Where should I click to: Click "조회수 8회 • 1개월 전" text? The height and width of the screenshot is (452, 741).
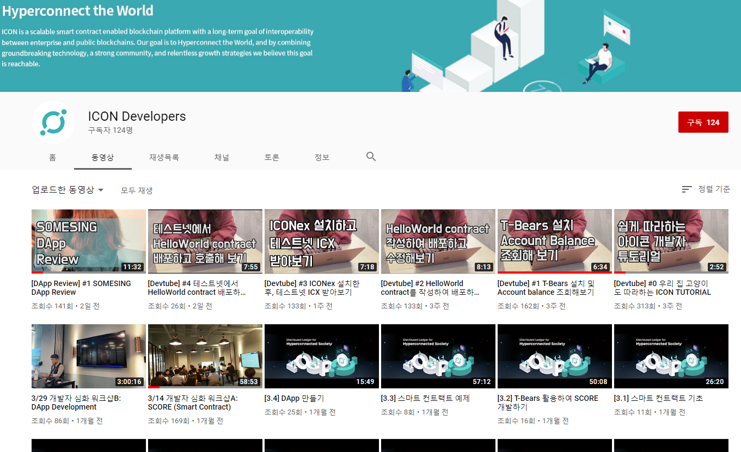point(415,412)
